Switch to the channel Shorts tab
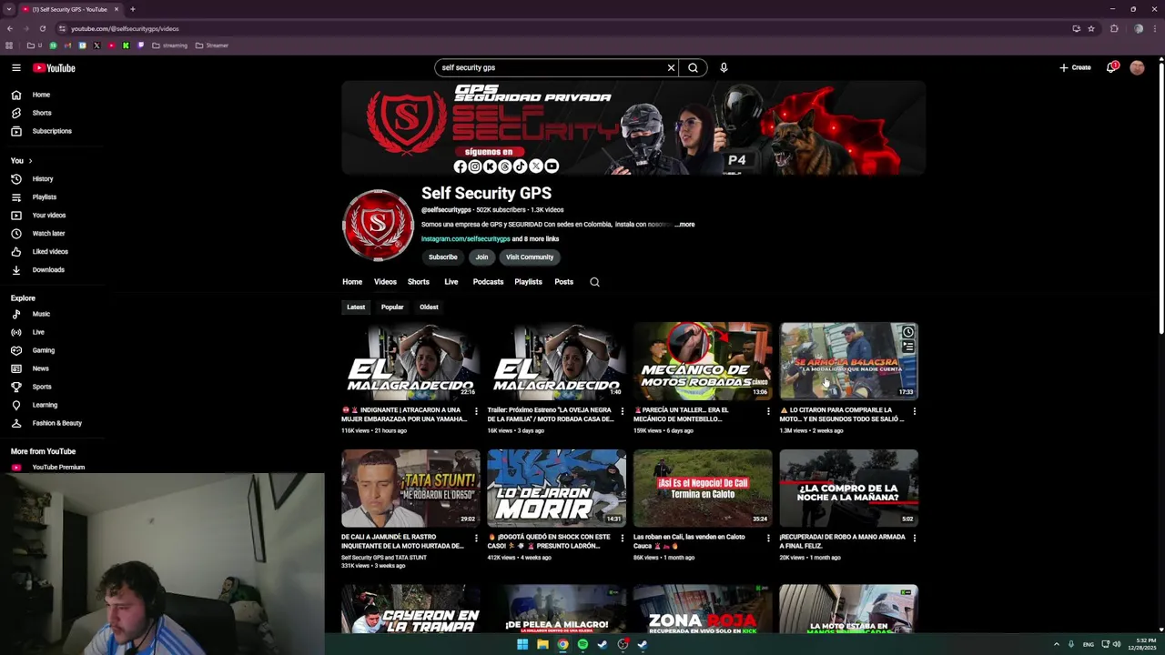 point(418,282)
